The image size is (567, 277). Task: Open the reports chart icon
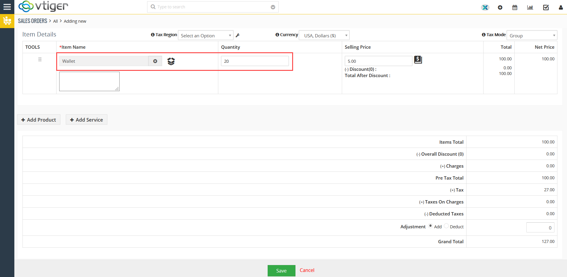(530, 7)
